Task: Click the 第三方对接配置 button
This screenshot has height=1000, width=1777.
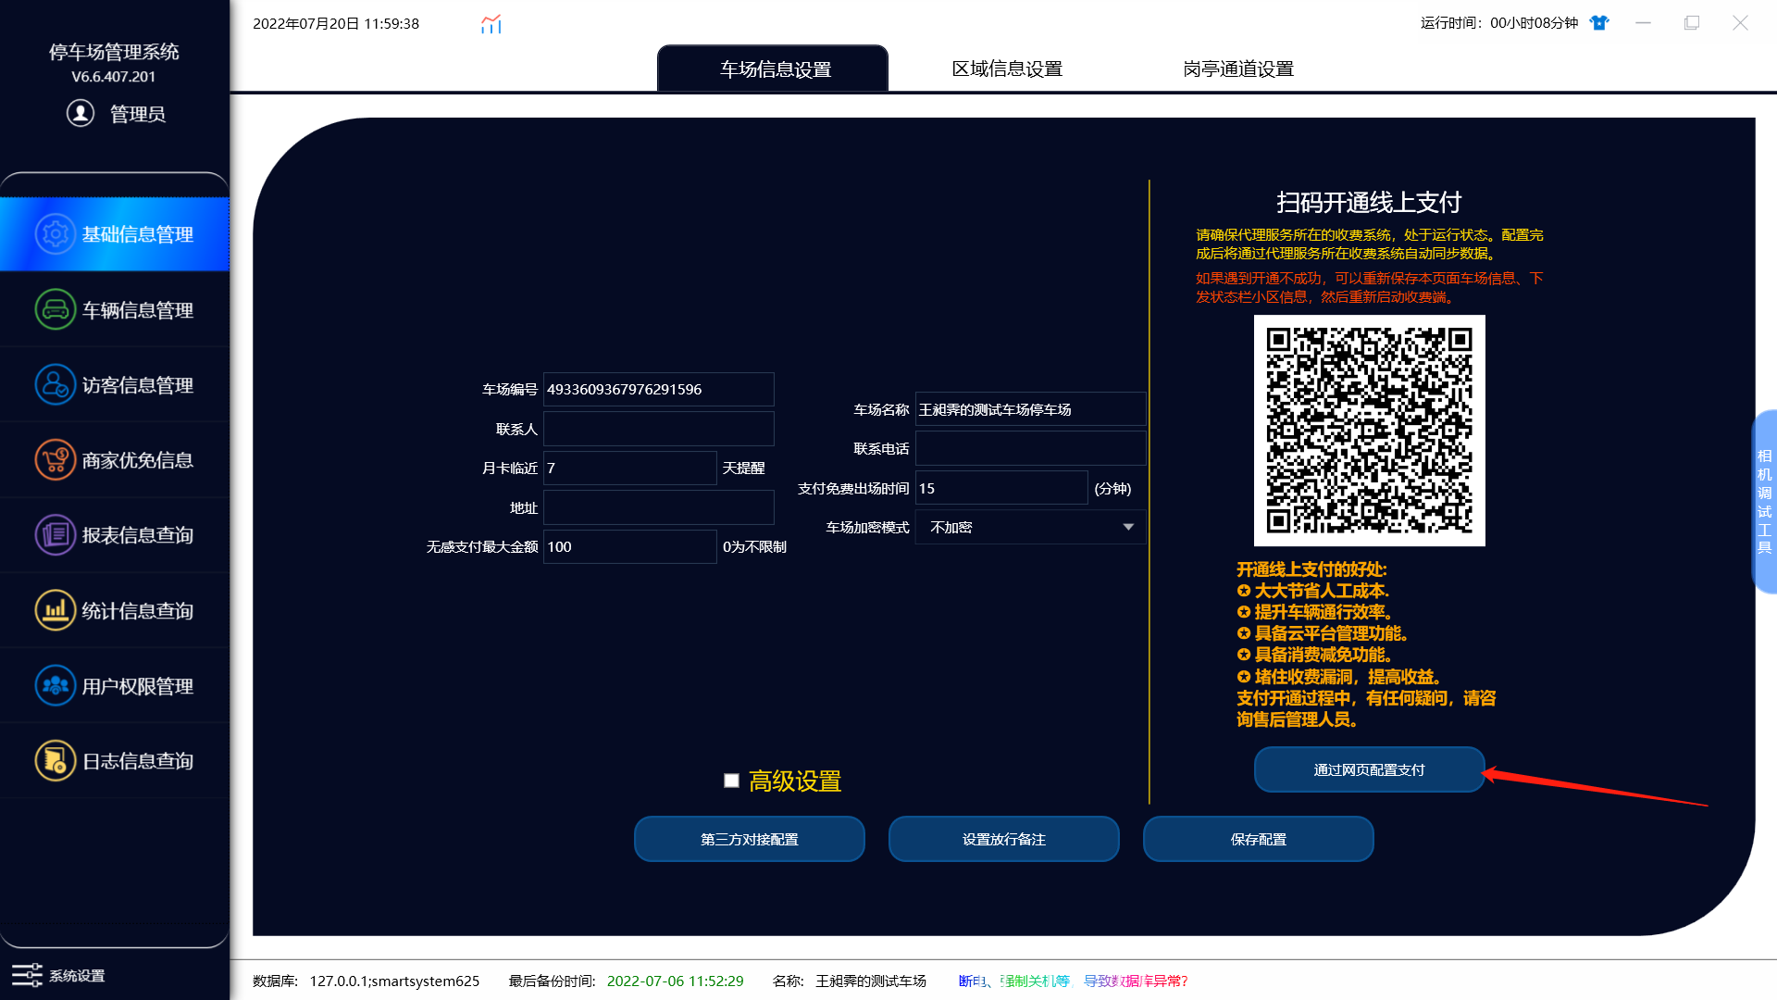Action: tap(750, 839)
